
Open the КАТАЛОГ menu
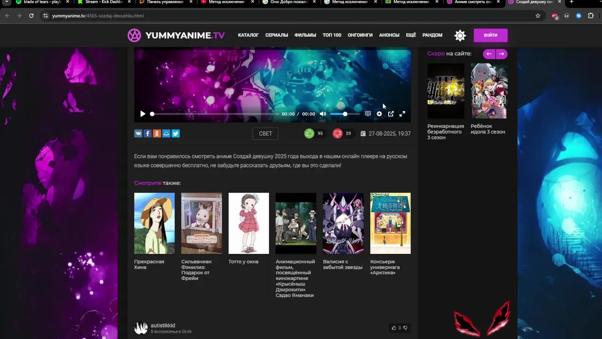(x=248, y=35)
